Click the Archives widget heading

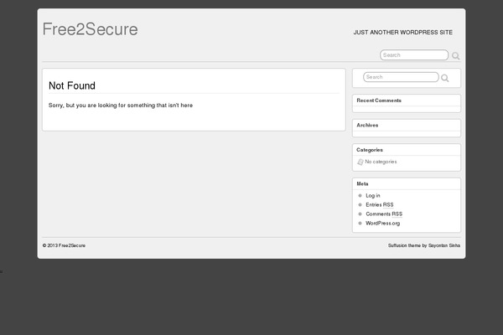(367, 125)
